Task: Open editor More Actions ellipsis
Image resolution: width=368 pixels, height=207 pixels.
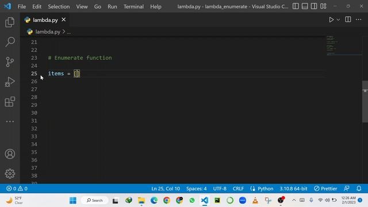Action: (x=359, y=20)
